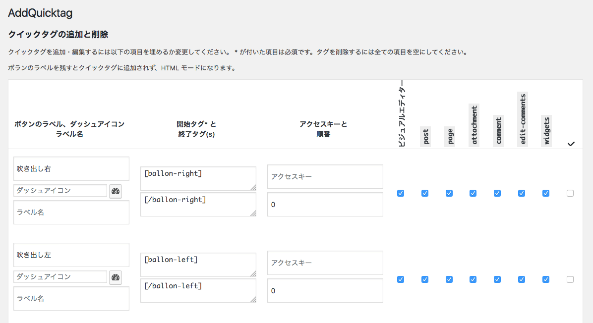Screen dimensions: 593x323
Task: Open the dashicon picker for the 吹き出し左 row
Action: point(115,277)
